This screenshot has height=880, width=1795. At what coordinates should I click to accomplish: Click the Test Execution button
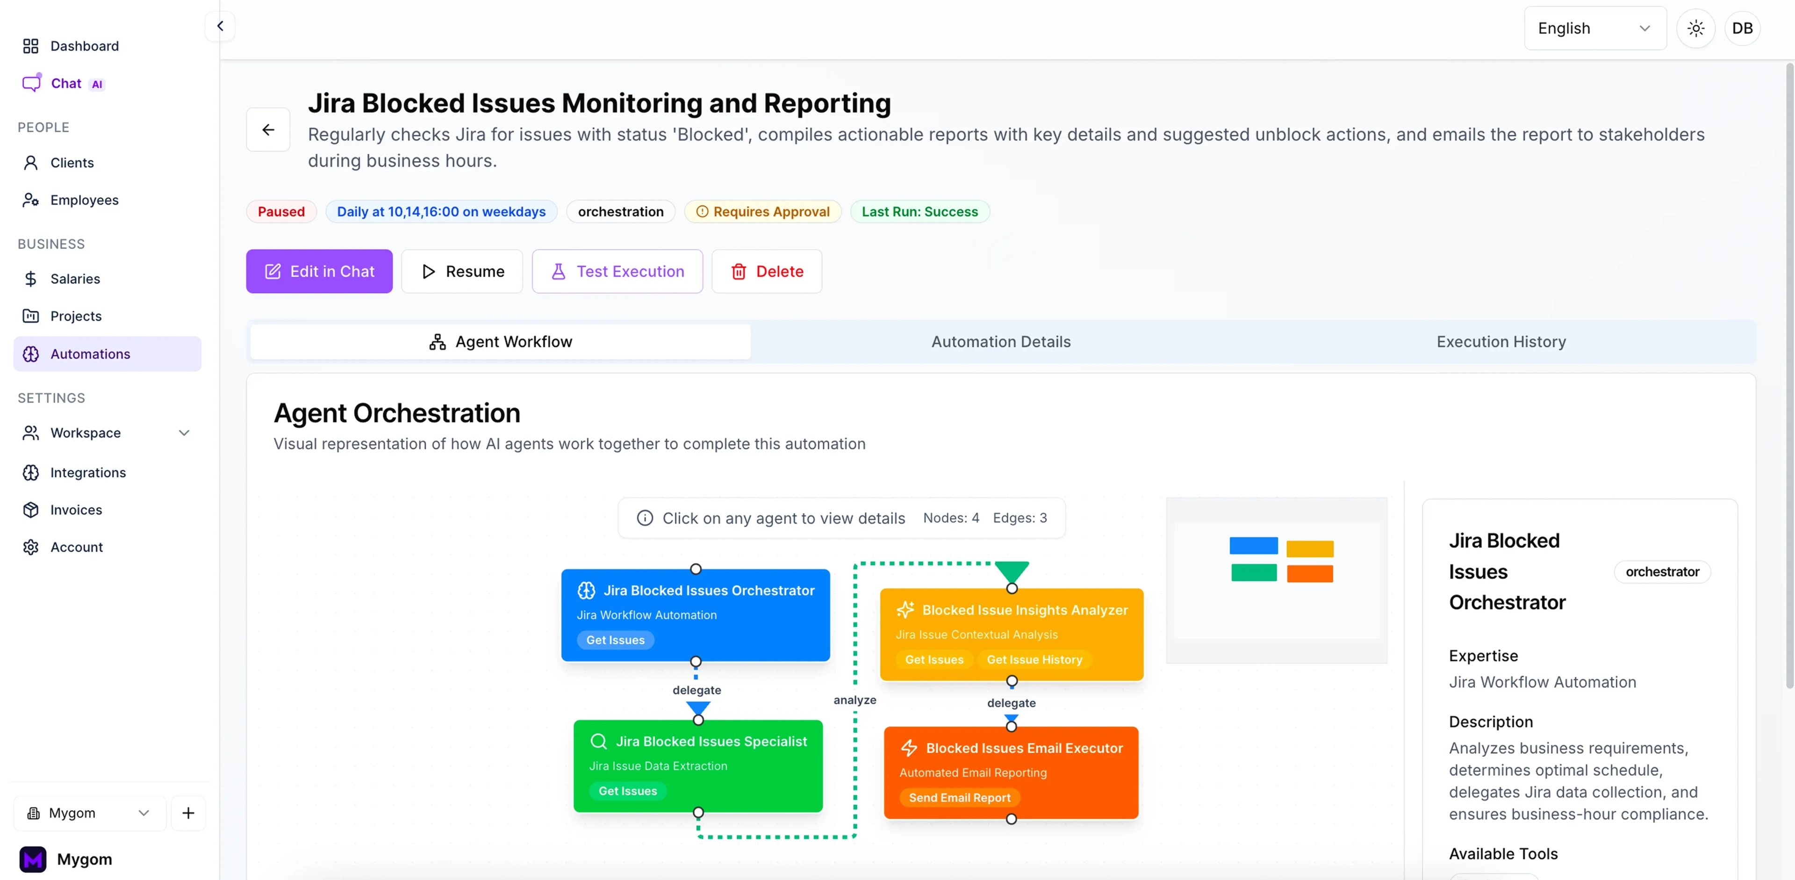617,272
